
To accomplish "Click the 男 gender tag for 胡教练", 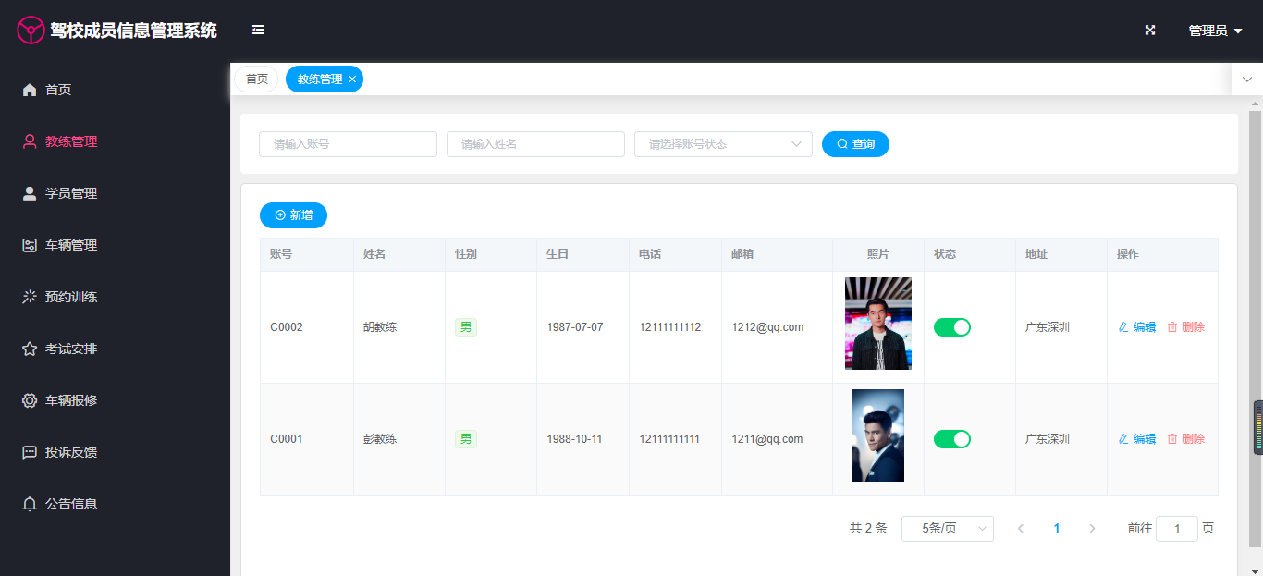I will (466, 327).
